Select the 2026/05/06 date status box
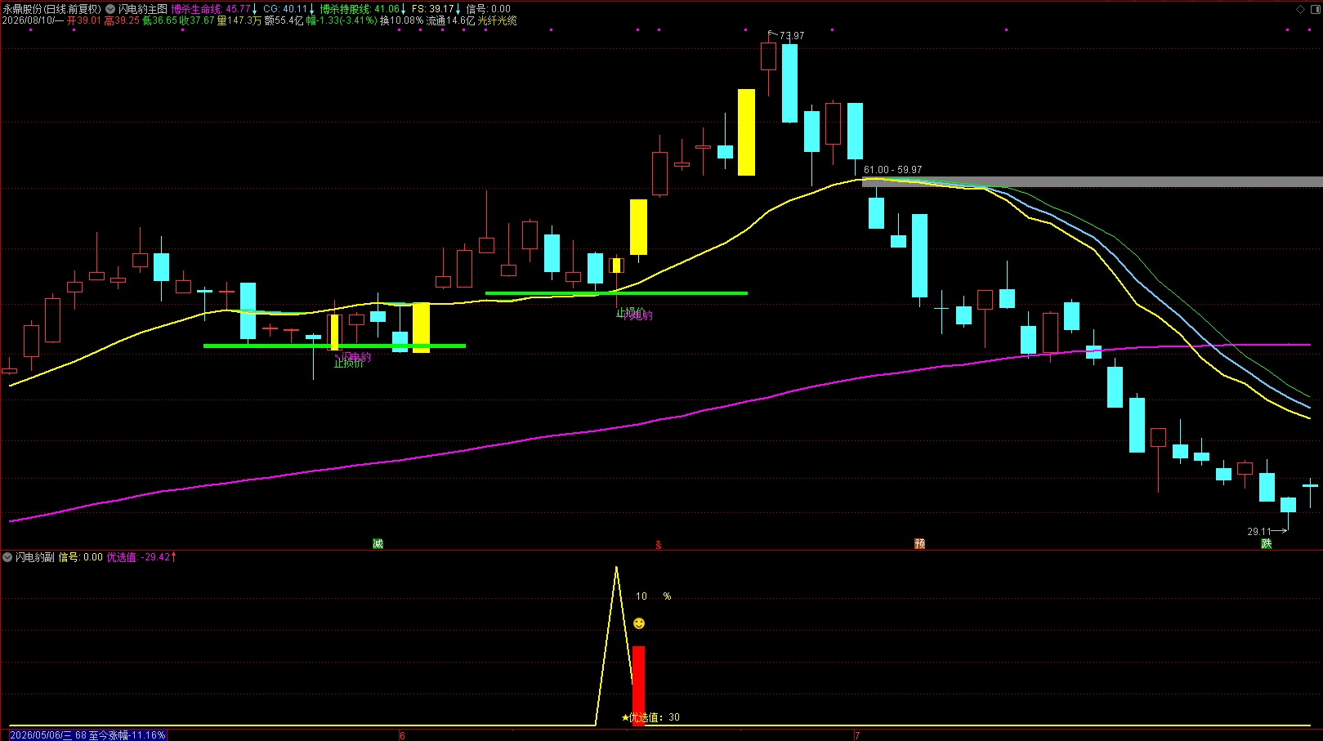This screenshot has width=1323, height=741. tap(87, 735)
